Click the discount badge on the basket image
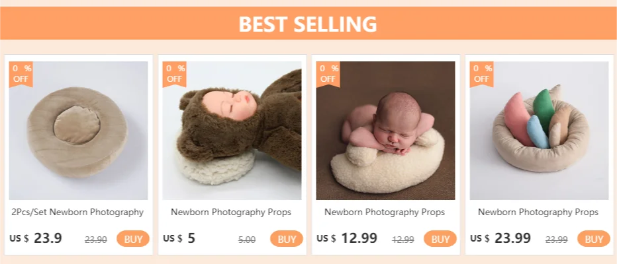The width and height of the screenshot is (617, 264). coord(482,73)
